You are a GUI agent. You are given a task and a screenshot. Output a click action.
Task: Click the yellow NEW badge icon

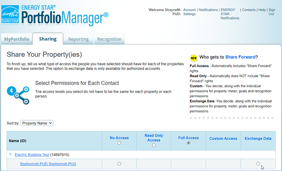coord(193,58)
